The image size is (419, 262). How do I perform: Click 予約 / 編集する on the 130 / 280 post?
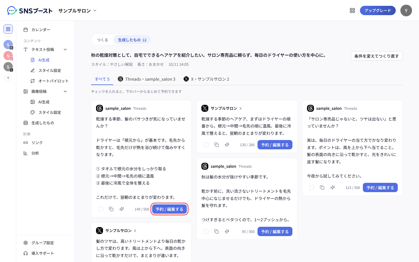[275, 145]
